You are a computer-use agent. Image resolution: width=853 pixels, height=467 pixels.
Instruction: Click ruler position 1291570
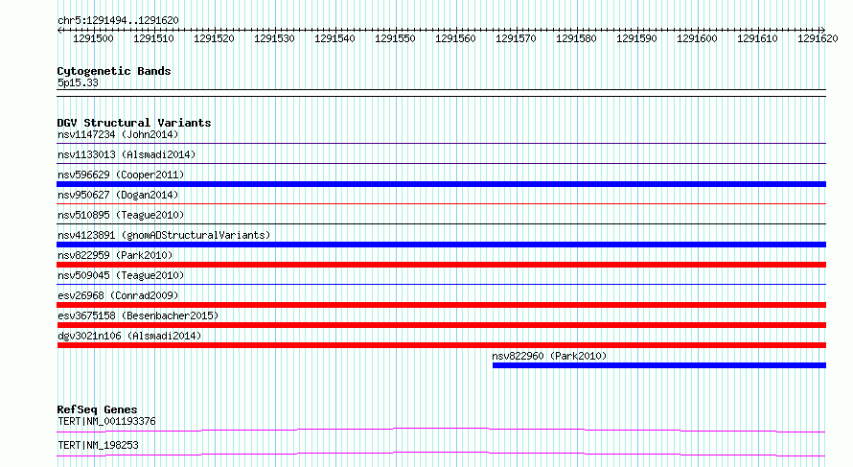coord(517,38)
